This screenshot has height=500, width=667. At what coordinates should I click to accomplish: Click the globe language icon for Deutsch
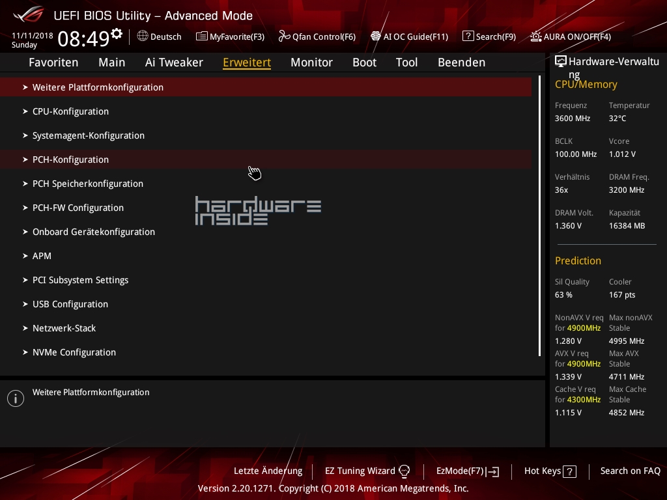point(143,36)
